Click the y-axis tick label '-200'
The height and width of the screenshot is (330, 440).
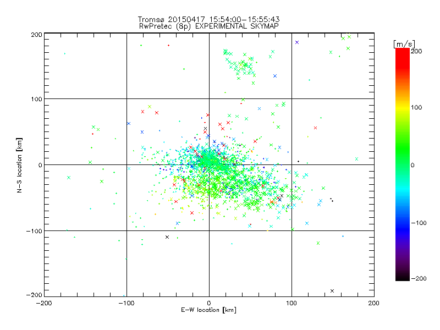(34, 295)
